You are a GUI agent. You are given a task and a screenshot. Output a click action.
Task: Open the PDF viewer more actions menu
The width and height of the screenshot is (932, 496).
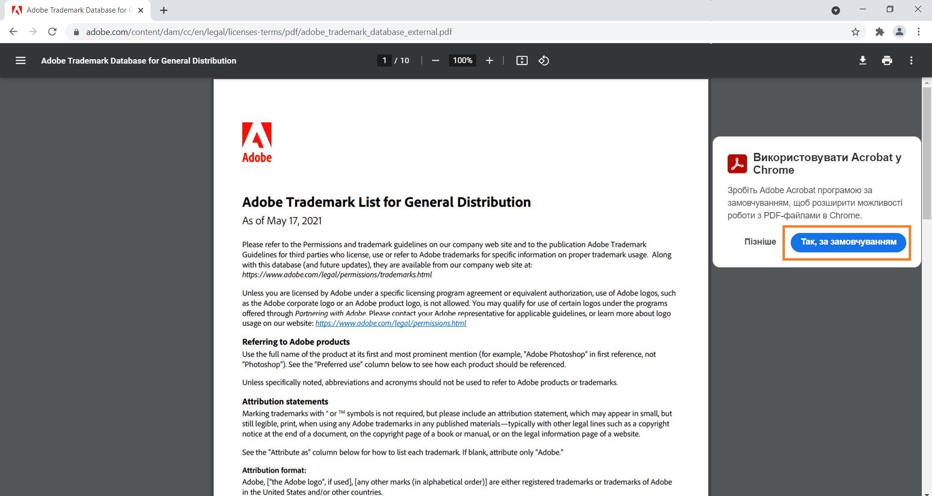point(911,61)
